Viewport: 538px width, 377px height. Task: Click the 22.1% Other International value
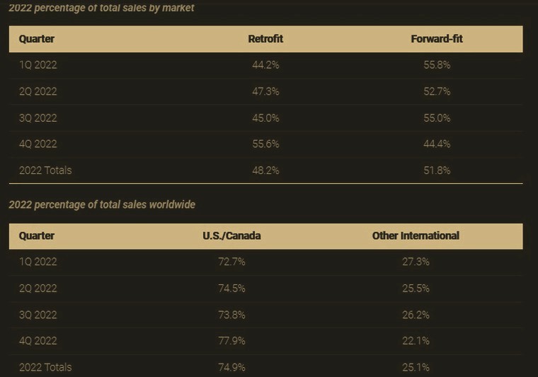pyautogui.click(x=416, y=341)
